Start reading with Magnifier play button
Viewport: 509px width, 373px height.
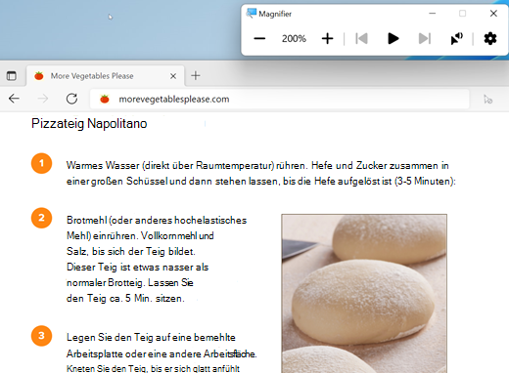tap(393, 39)
